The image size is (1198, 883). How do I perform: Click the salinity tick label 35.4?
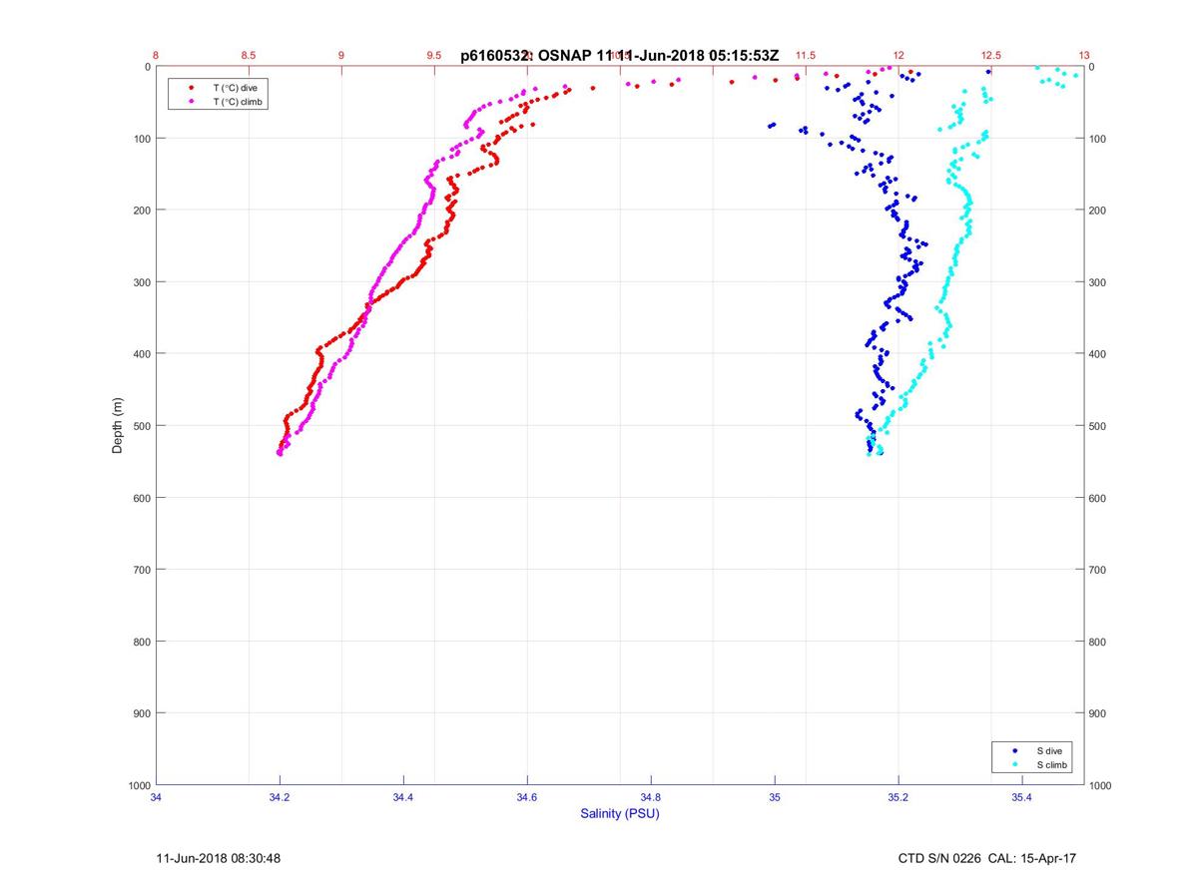1021,797
